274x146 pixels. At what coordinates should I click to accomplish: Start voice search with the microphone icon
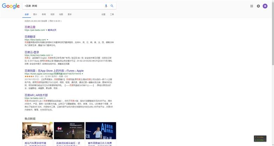point(106,6)
